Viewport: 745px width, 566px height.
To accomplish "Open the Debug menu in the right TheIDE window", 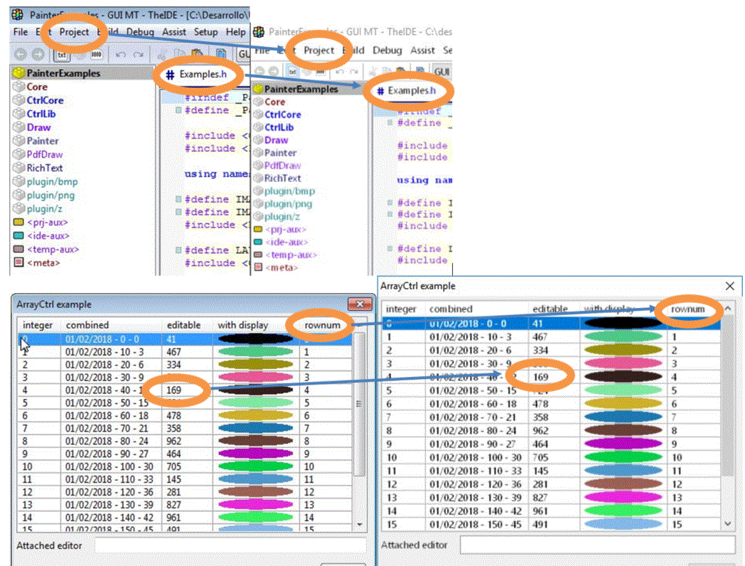I will 387,50.
